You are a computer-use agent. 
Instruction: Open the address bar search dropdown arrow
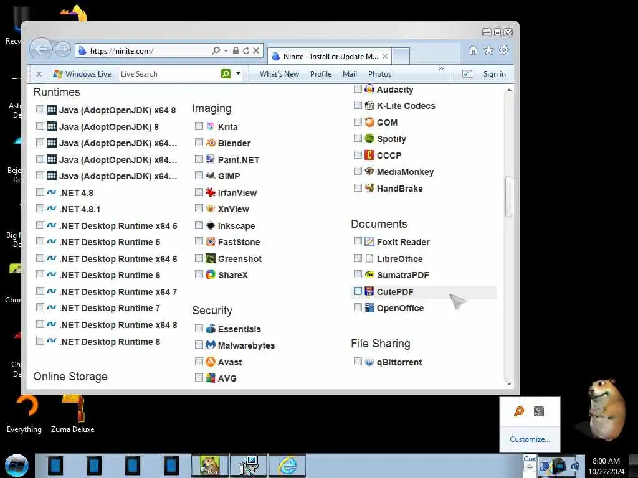226,51
